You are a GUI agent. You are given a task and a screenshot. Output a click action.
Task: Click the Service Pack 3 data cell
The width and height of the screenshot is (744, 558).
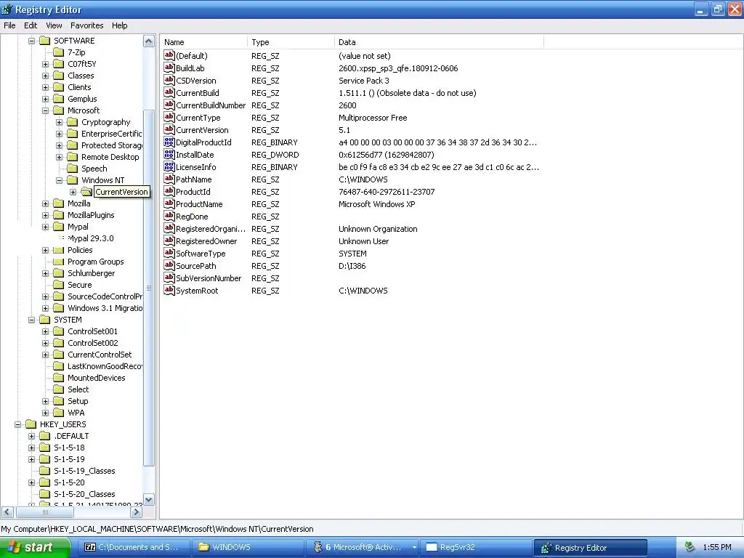tap(363, 81)
